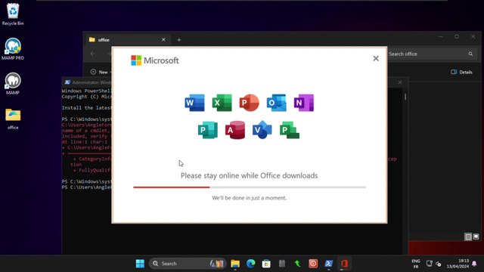Open the Office installer taskbar icon
Viewport: 484px width, 272px height.
344,264
